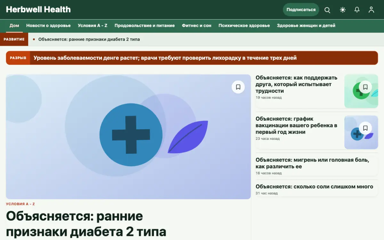The height and width of the screenshot is (240, 384).
Task: Click the РАЗРЫВ breaking label
Action: coord(18,58)
